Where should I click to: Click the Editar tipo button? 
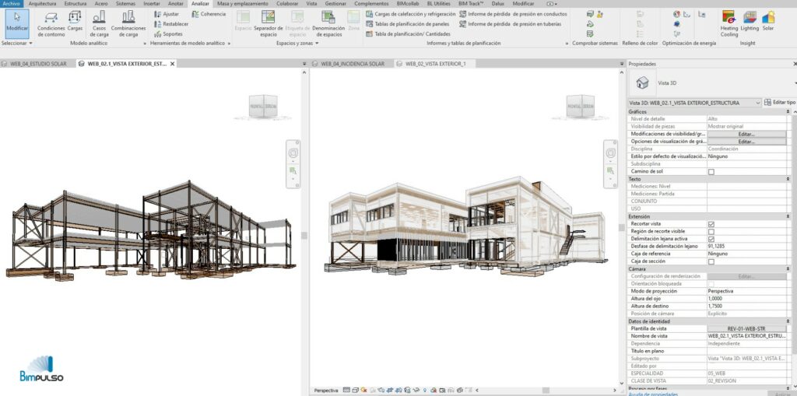click(780, 103)
